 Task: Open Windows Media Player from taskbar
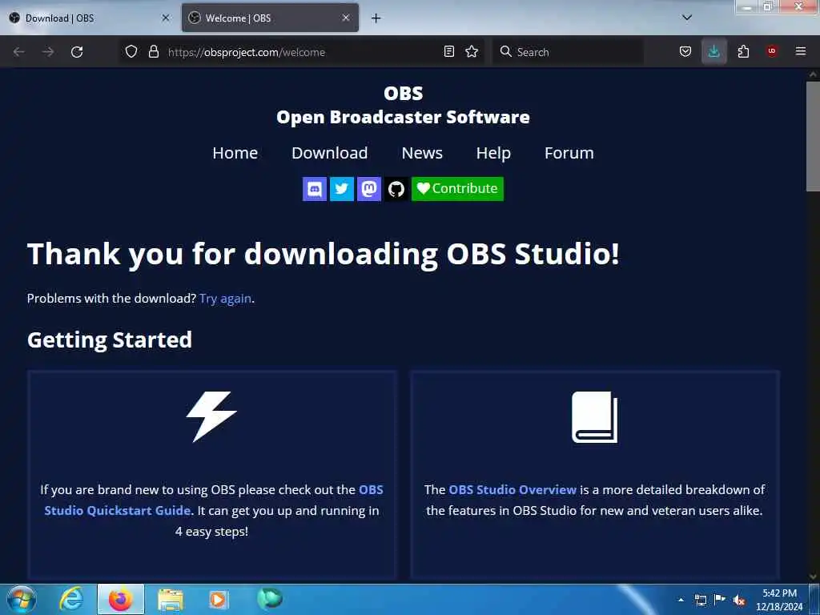coord(218,599)
